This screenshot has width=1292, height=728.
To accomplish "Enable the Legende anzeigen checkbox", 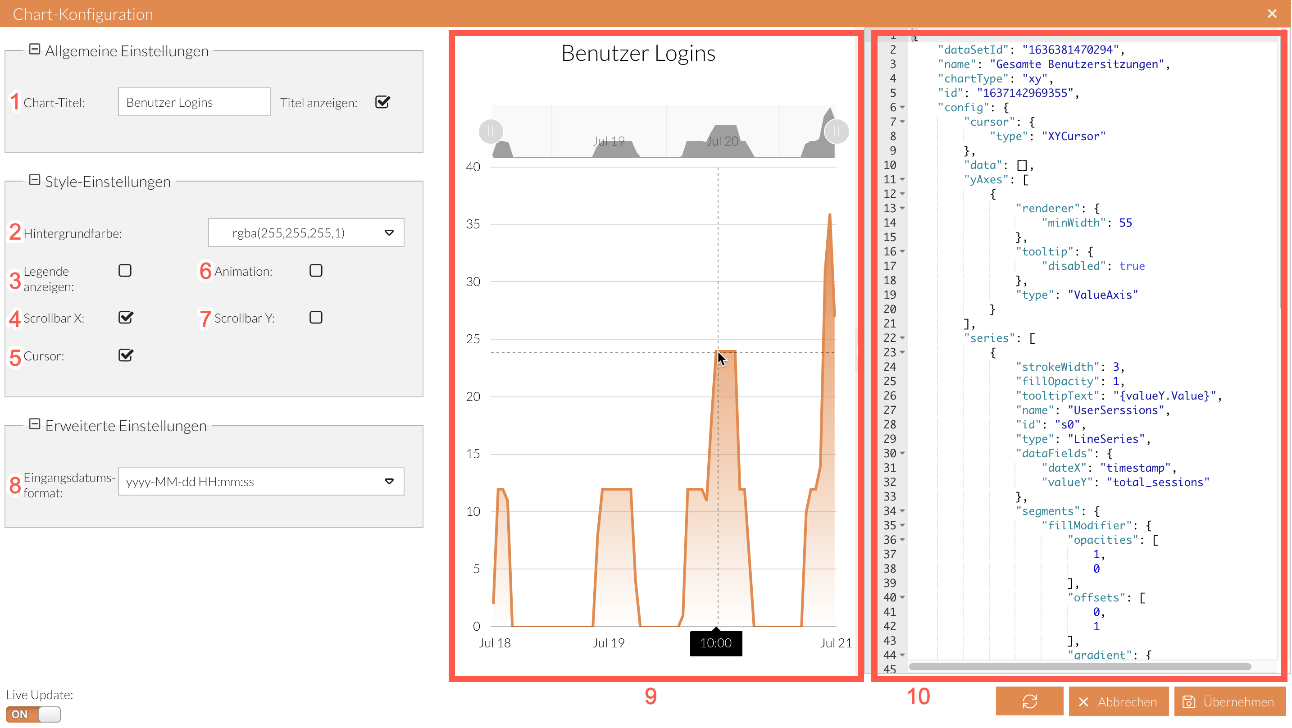I will [125, 270].
